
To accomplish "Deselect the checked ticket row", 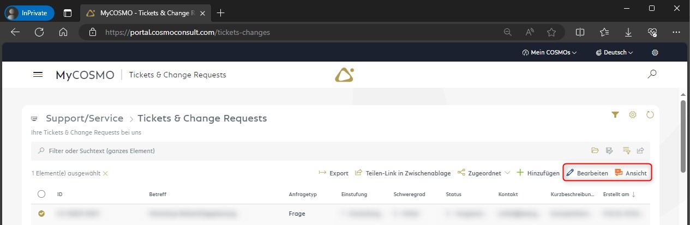I will (41, 214).
